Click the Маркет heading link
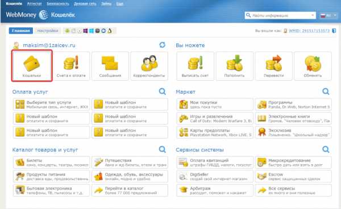Screen dimensions: 341x209 click(x=185, y=92)
